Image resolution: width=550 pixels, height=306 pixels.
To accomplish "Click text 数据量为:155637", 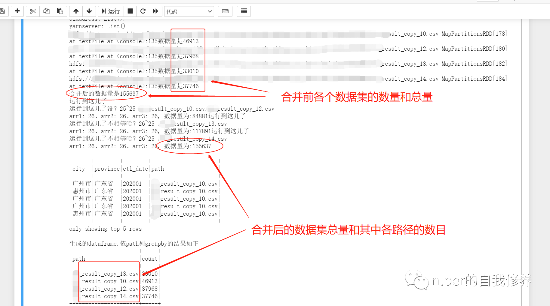I will pyautogui.click(x=188, y=146).
